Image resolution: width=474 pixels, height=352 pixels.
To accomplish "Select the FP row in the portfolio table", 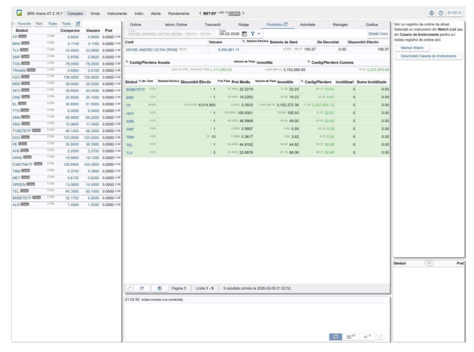I will coord(129,105).
